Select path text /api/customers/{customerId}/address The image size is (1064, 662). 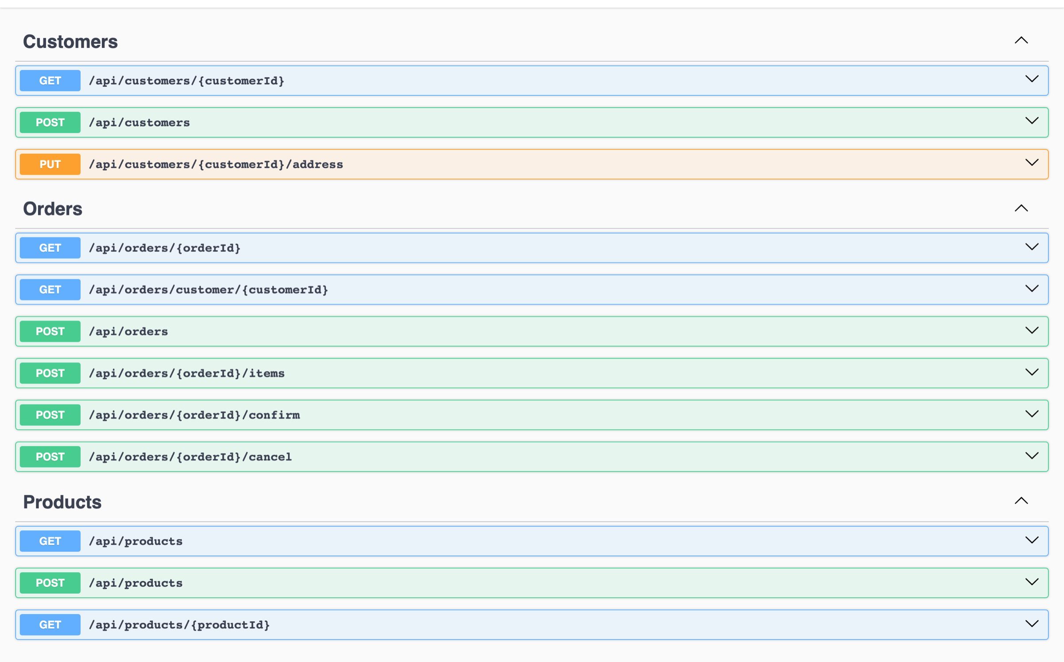click(x=216, y=165)
